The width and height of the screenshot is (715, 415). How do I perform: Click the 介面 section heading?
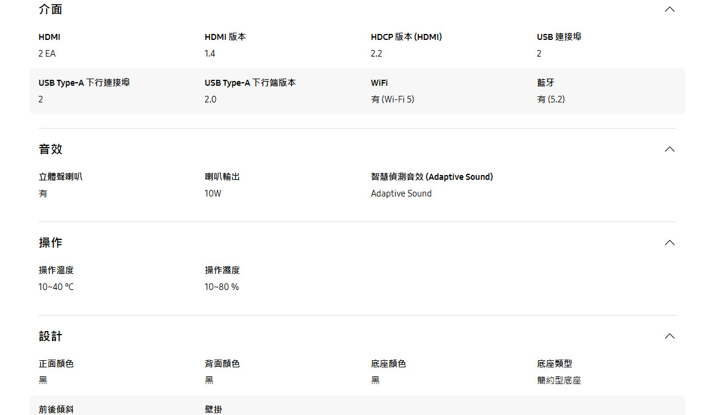(x=51, y=10)
